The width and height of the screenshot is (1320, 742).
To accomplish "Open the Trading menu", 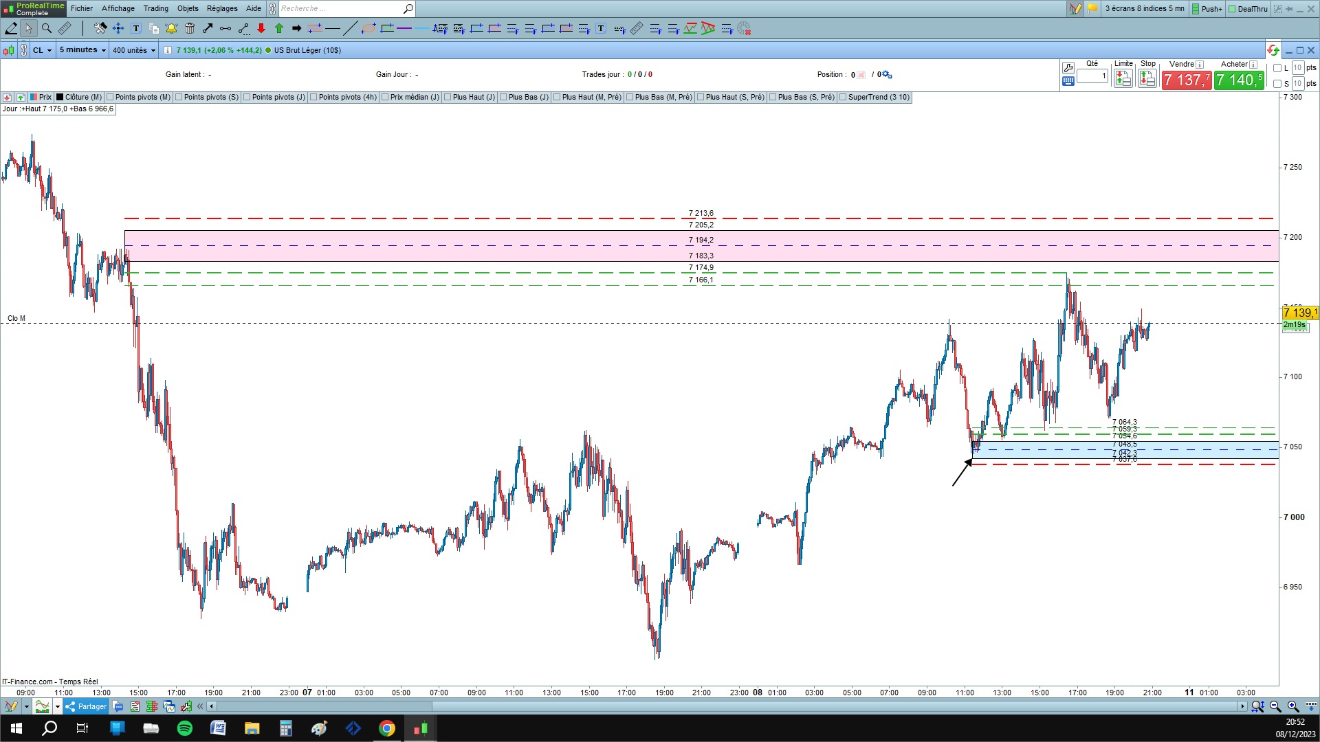I will coord(155,8).
